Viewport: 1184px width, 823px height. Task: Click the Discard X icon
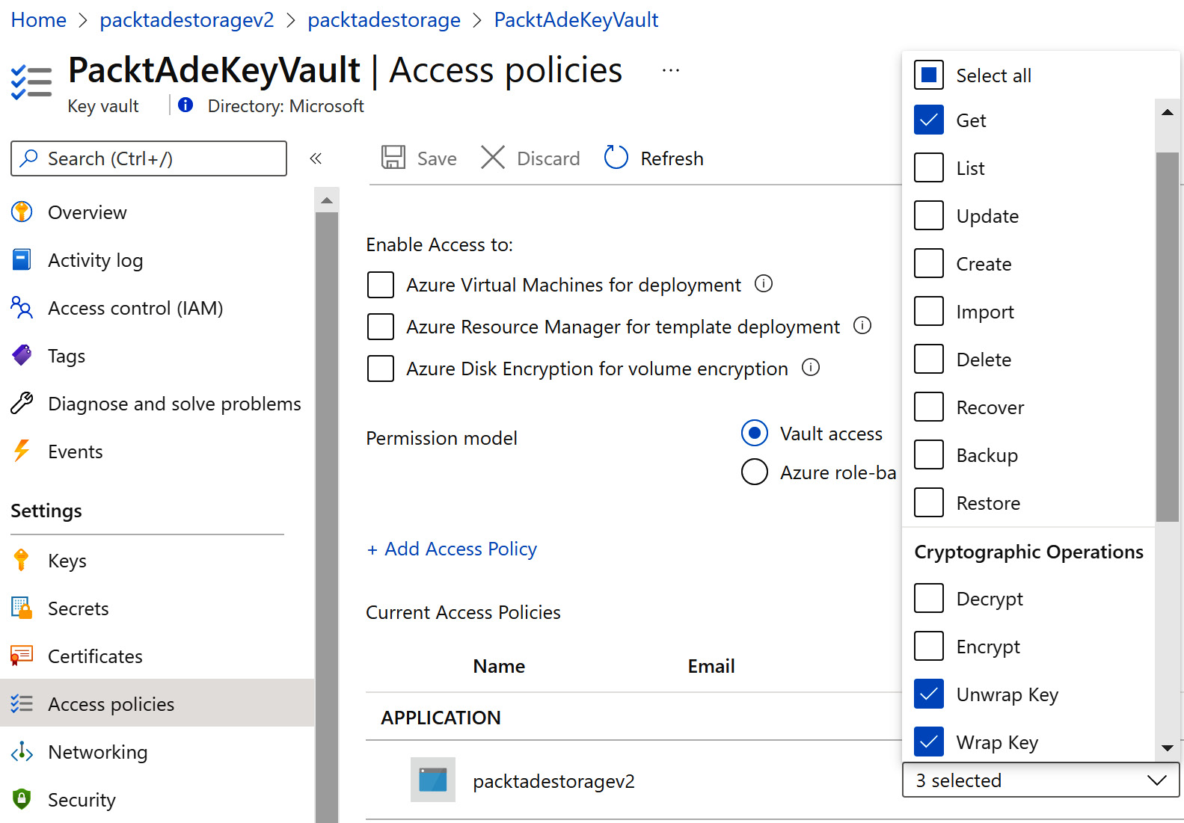click(x=492, y=158)
